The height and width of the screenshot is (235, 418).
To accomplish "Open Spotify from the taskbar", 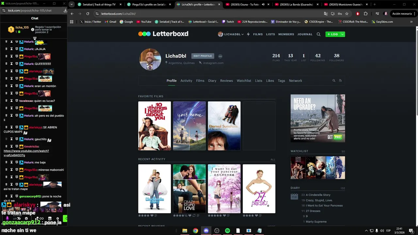I will click(x=227, y=231).
